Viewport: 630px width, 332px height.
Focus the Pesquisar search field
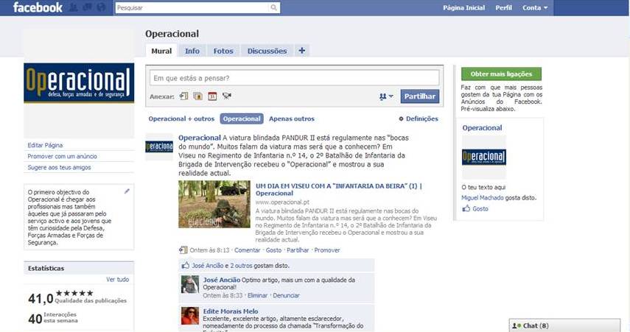pos(193,7)
